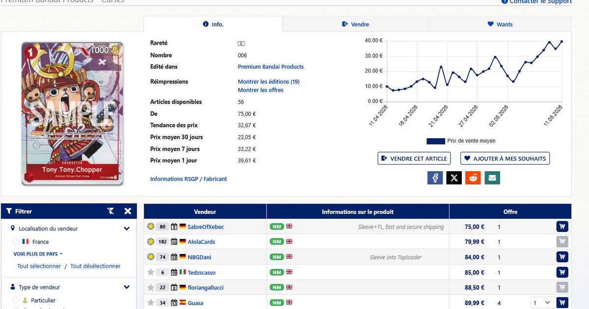This screenshot has height=309, width=589.
Task: Click the NM condition badge for SabreOfXebec
Action: (x=277, y=227)
